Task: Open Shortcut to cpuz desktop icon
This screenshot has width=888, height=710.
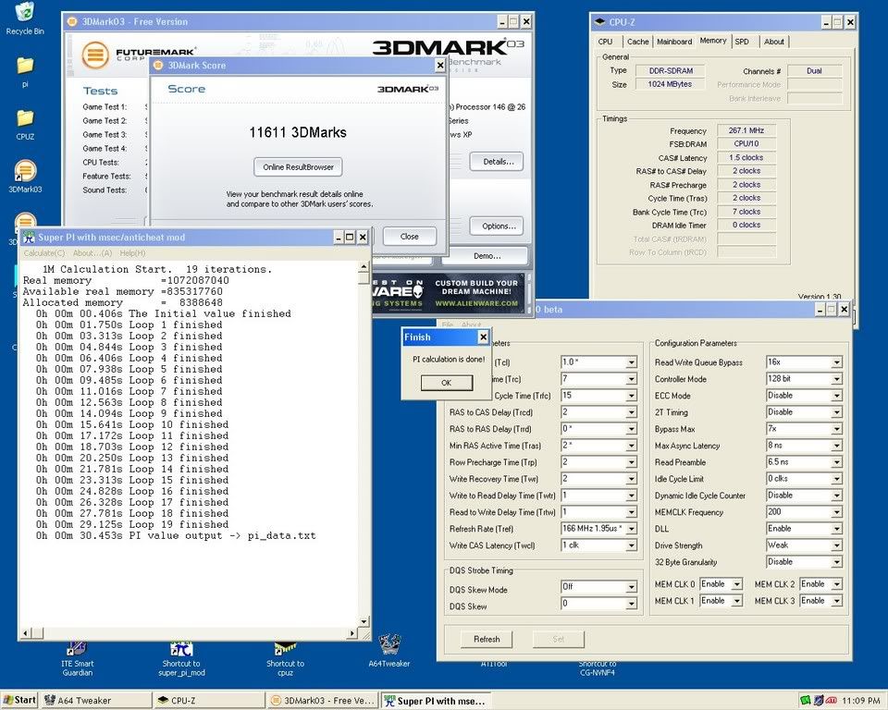Action: coord(285,658)
